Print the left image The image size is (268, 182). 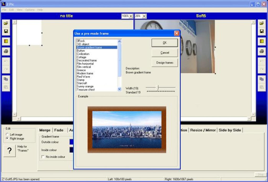(6, 51)
